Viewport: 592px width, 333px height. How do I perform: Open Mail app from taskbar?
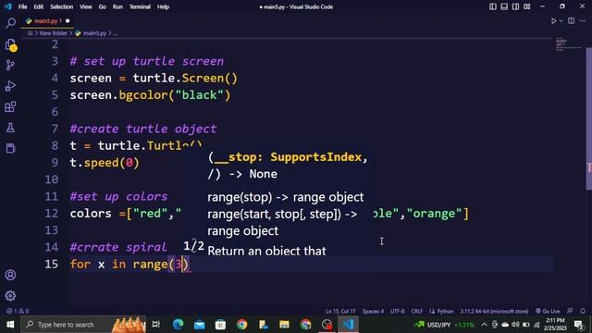pos(200,325)
